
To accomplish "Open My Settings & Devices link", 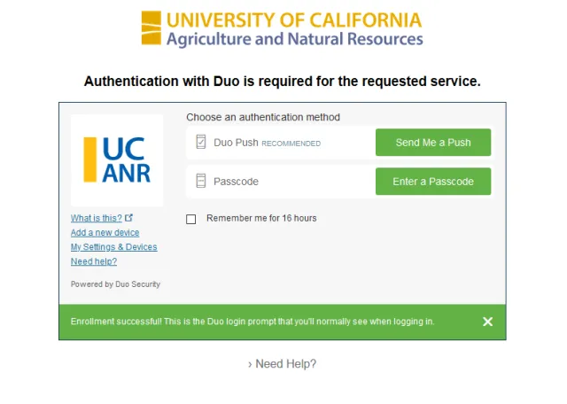I will click(x=114, y=247).
